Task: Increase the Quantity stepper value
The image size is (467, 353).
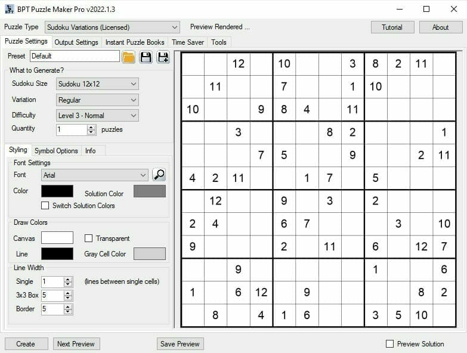Action: coord(91,128)
